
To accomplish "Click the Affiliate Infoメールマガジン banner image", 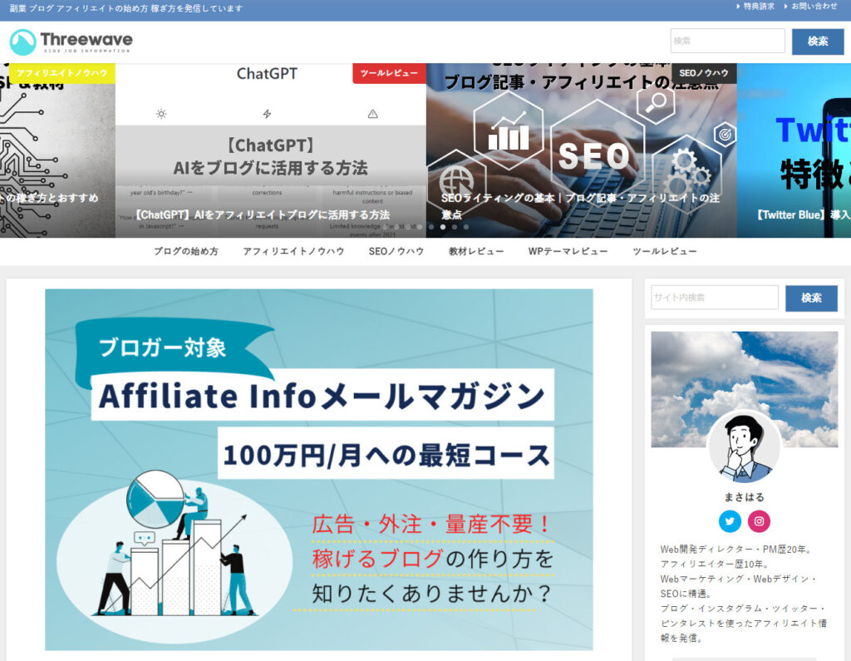I will tap(318, 469).
